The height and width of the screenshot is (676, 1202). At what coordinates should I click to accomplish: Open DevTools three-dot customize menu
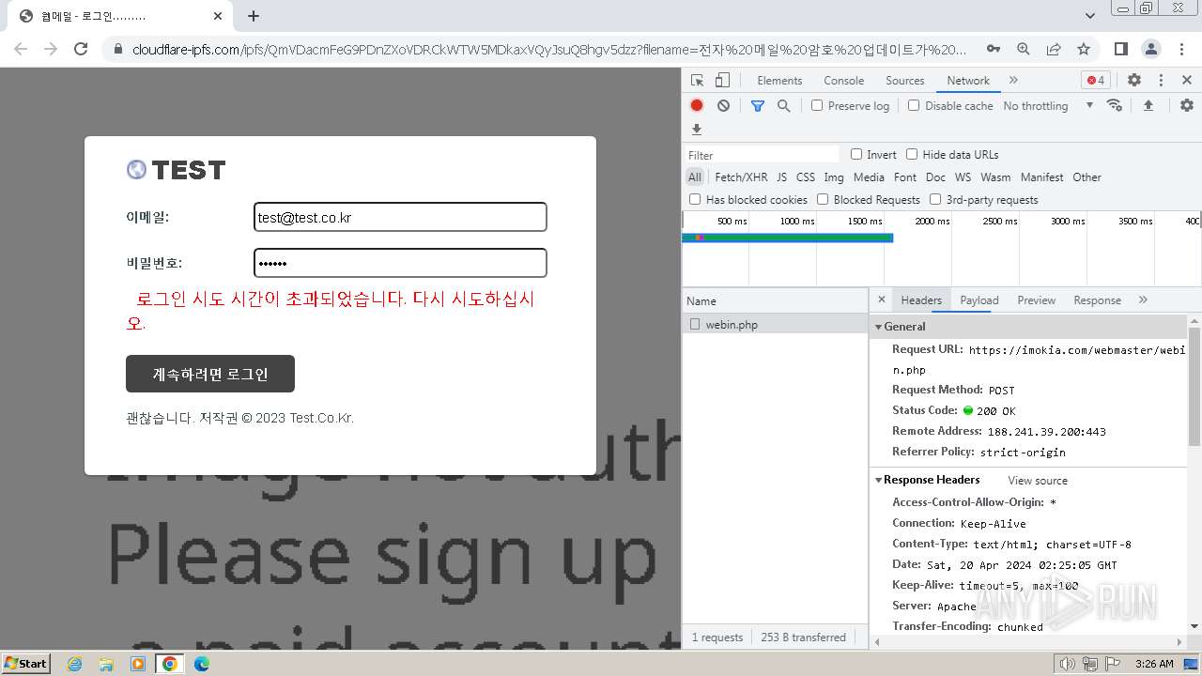click(1161, 81)
